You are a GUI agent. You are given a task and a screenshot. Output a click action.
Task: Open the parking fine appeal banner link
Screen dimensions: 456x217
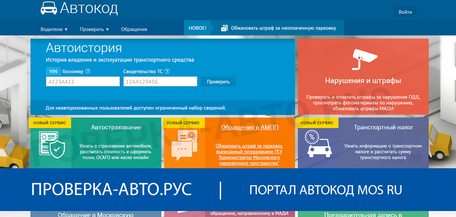(283, 28)
